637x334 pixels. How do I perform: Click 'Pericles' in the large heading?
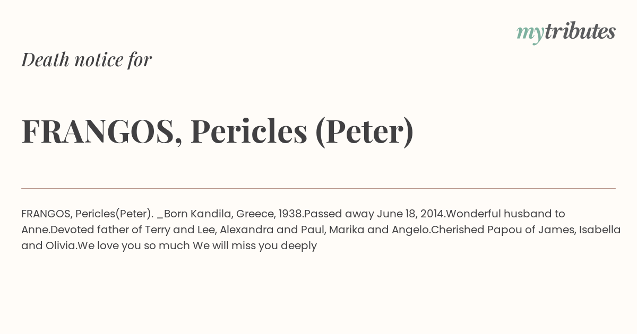tap(249, 131)
